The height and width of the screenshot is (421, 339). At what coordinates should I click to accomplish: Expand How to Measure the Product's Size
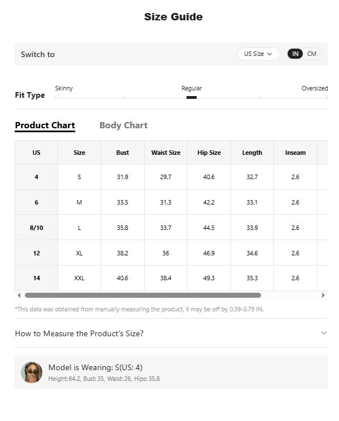(171, 333)
